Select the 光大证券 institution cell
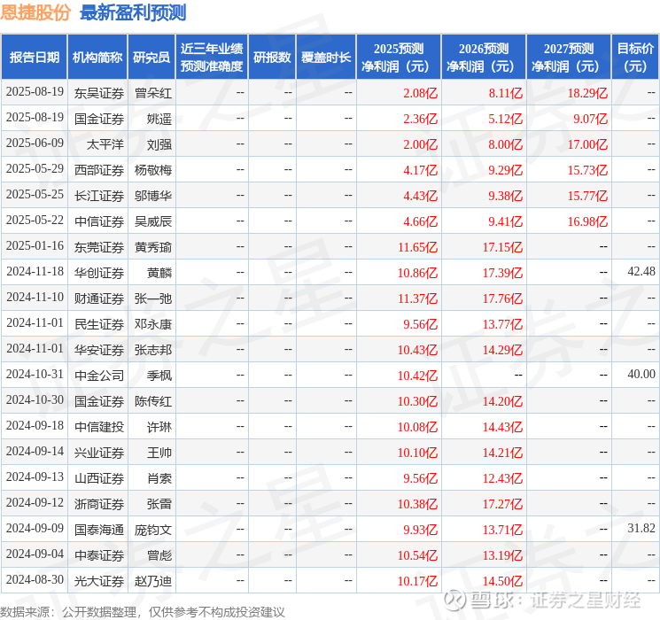 pos(99,581)
